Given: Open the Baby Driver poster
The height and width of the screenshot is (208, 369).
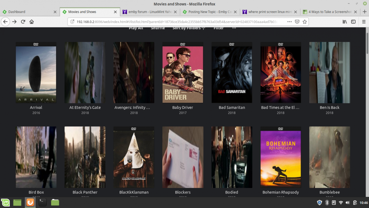Looking at the screenshot, I should 183,72.
